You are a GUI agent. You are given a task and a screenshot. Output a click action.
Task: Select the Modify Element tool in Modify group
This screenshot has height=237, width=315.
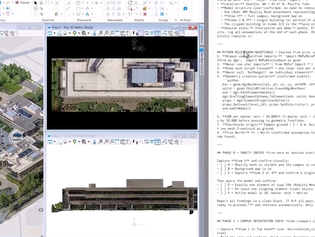click(x=130, y=3)
